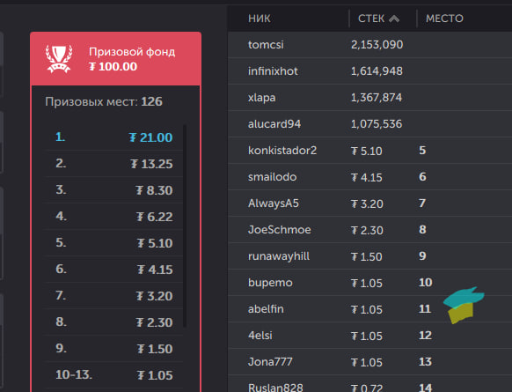
Task: Select the second place 13.25 prize row
Action: 113,164
